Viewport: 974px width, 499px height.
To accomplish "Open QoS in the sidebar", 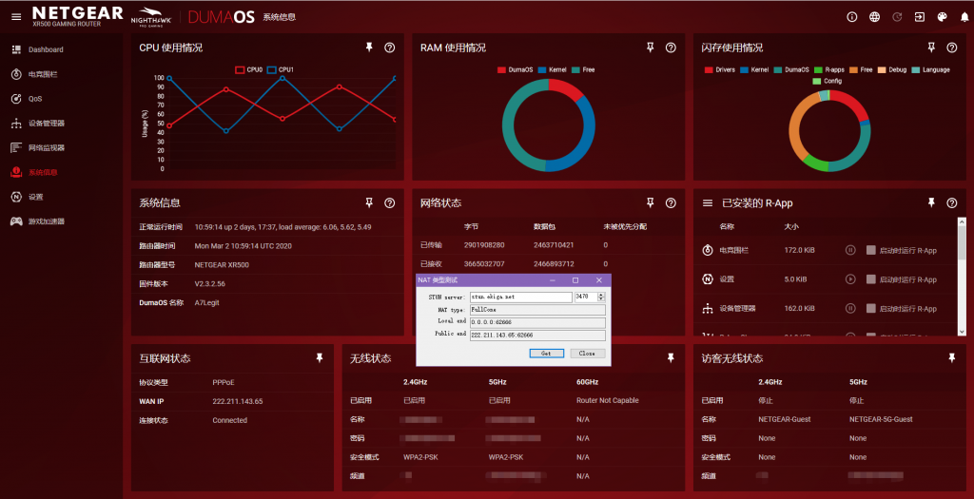I will coord(60,99).
